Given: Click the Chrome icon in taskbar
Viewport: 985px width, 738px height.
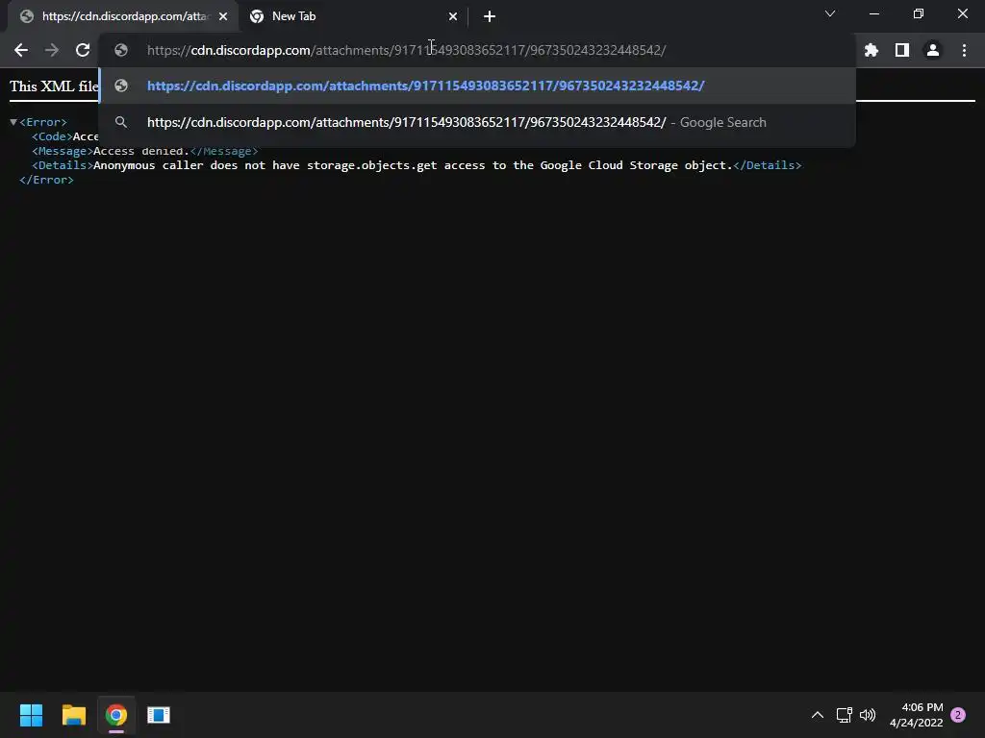Looking at the screenshot, I should click(x=116, y=715).
